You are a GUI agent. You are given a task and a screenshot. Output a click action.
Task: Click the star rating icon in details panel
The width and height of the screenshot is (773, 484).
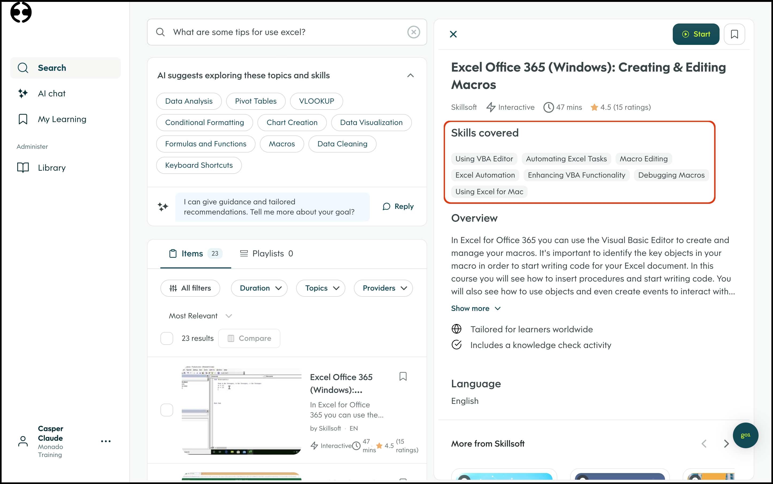point(594,107)
